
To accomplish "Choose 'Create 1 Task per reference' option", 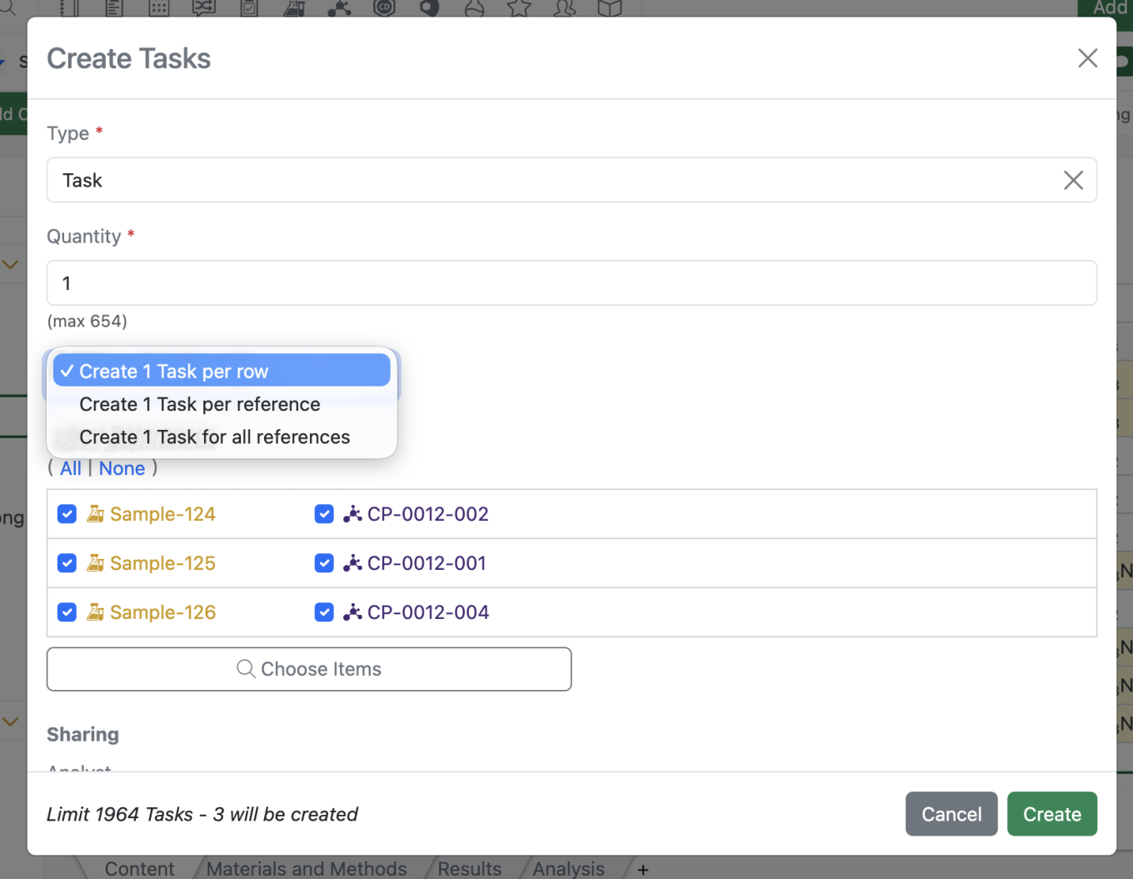I will pyautogui.click(x=200, y=404).
